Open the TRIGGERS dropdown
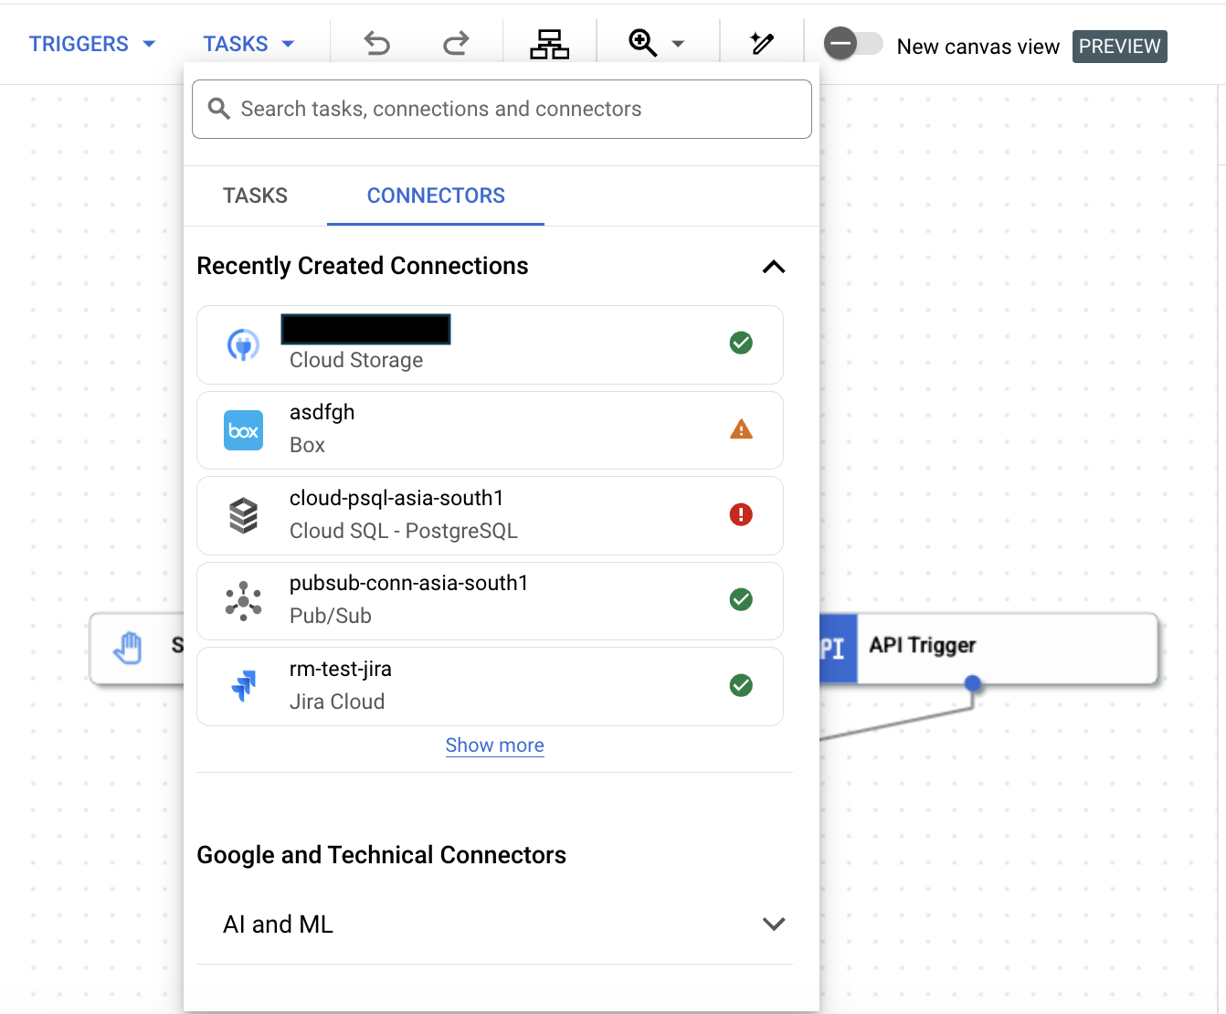The width and height of the screenshot is (1226, 1014). click(91, 43)
